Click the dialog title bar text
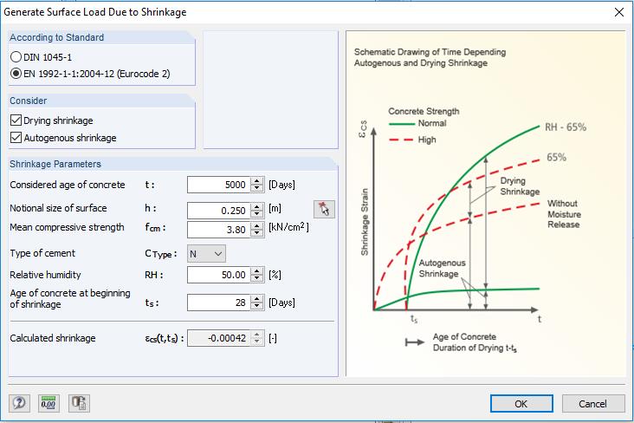Image resolution: width=634 pixels, height=423 pixels. coord(95,12)
